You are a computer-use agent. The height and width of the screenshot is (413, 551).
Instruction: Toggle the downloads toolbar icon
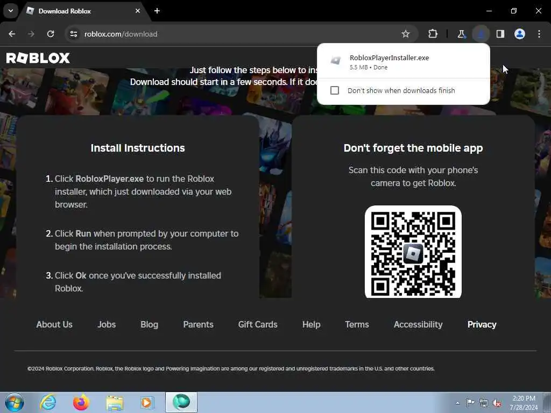[x=481, y=34]
